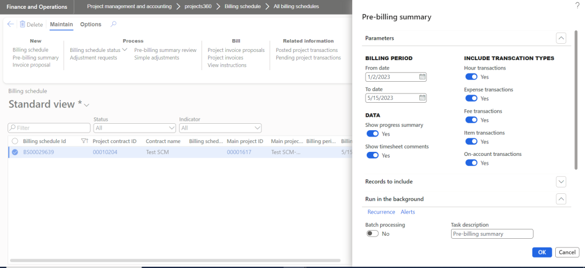Open the Recurrence link

click(381, 212)
